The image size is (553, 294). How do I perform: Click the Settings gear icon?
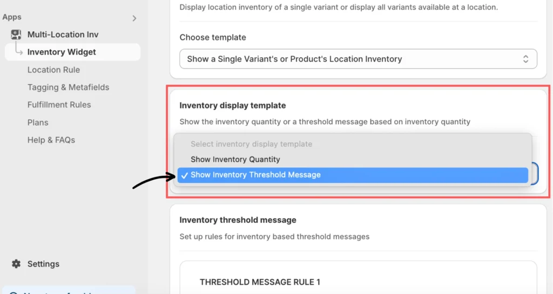pos(16,264)
